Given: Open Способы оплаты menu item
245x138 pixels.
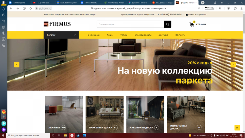Looking at the screenshot, I should (x=143, y=35).
